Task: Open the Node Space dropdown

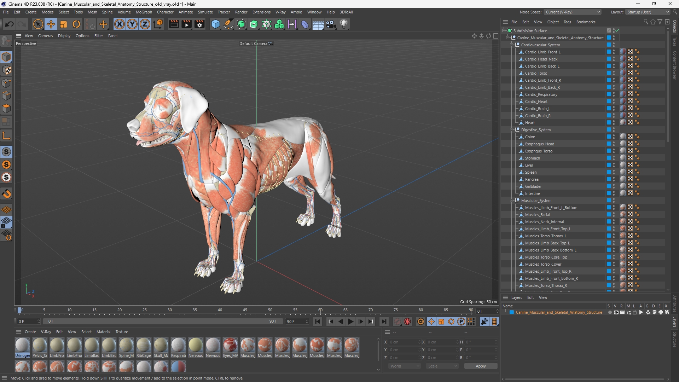Action: click(x=573, y=12)
